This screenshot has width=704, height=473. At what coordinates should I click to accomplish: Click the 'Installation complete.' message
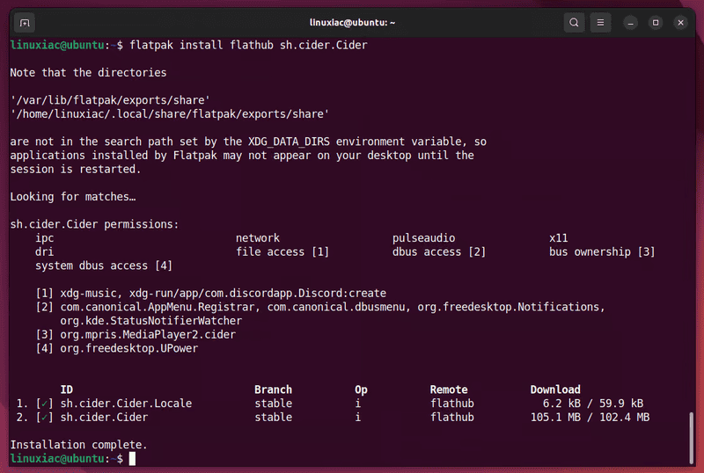[x=78, y=445]
